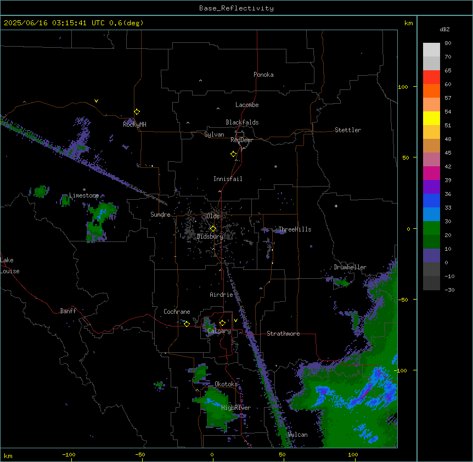The height and width of the screenshot is (462, 473).
Task: Select the yellow diamond marker below RedDeer
Action: point(234,154)
